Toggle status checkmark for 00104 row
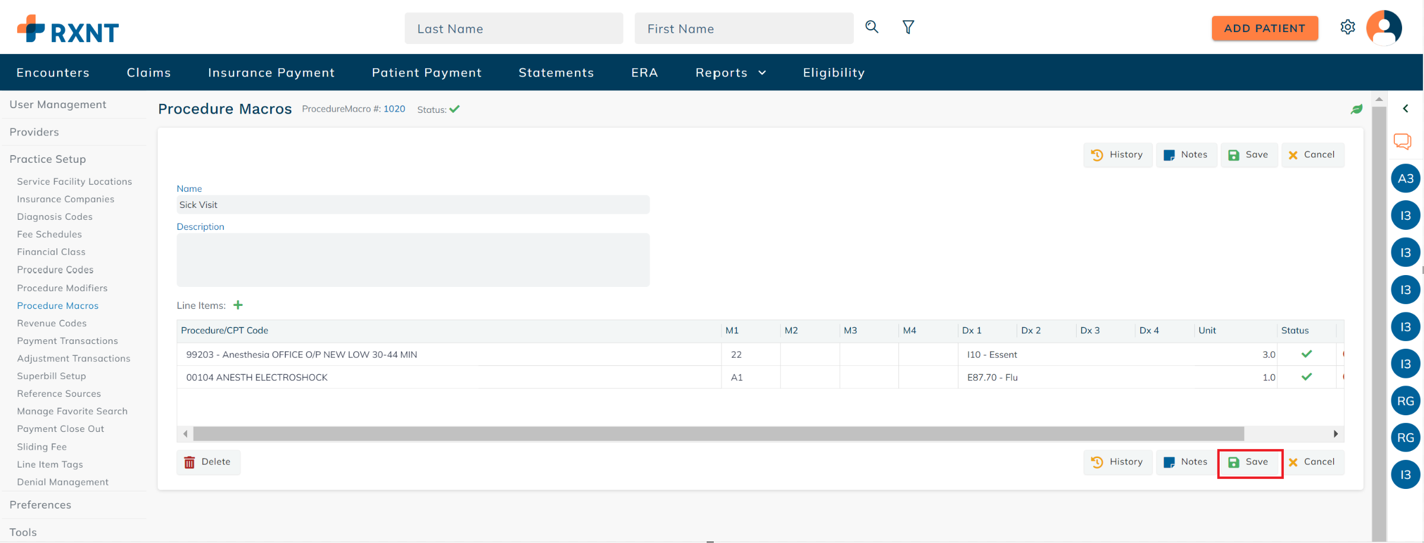The width and height of the screenshot is (1424, 543). coord(1306,377)
